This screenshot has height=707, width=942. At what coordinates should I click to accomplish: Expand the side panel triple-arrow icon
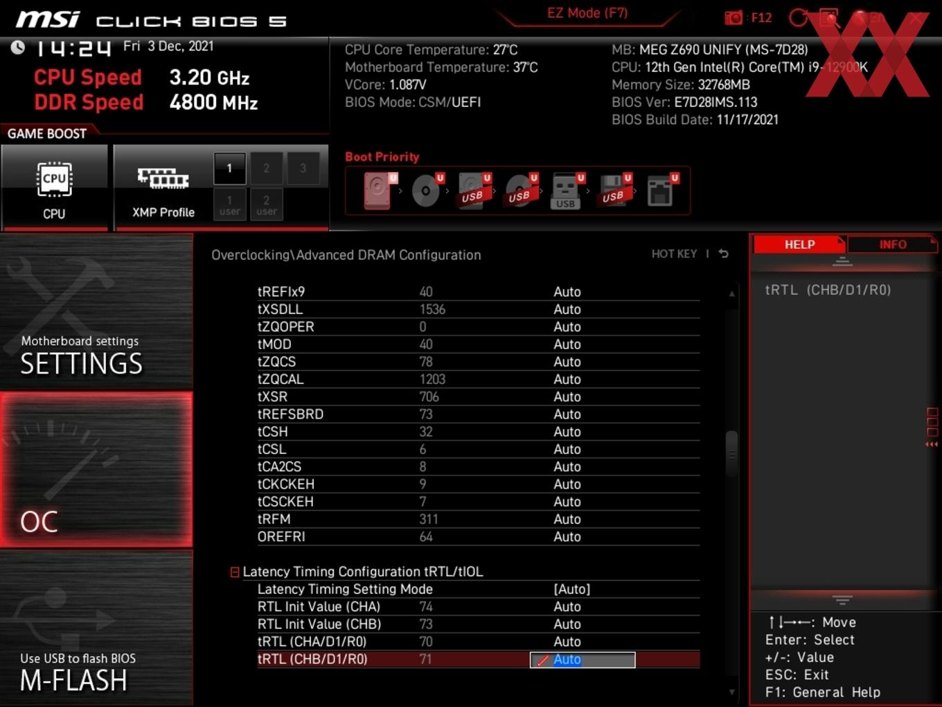tap(932, 444)
